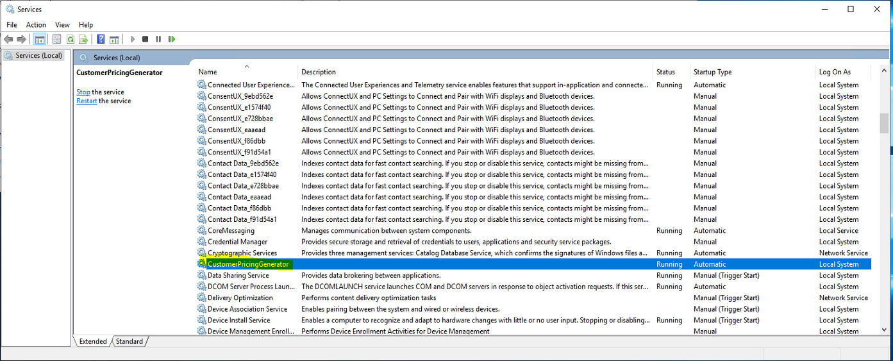Select Connected User Experience service row
Viewport: 893px width, 361px height.
coord(533,85)
